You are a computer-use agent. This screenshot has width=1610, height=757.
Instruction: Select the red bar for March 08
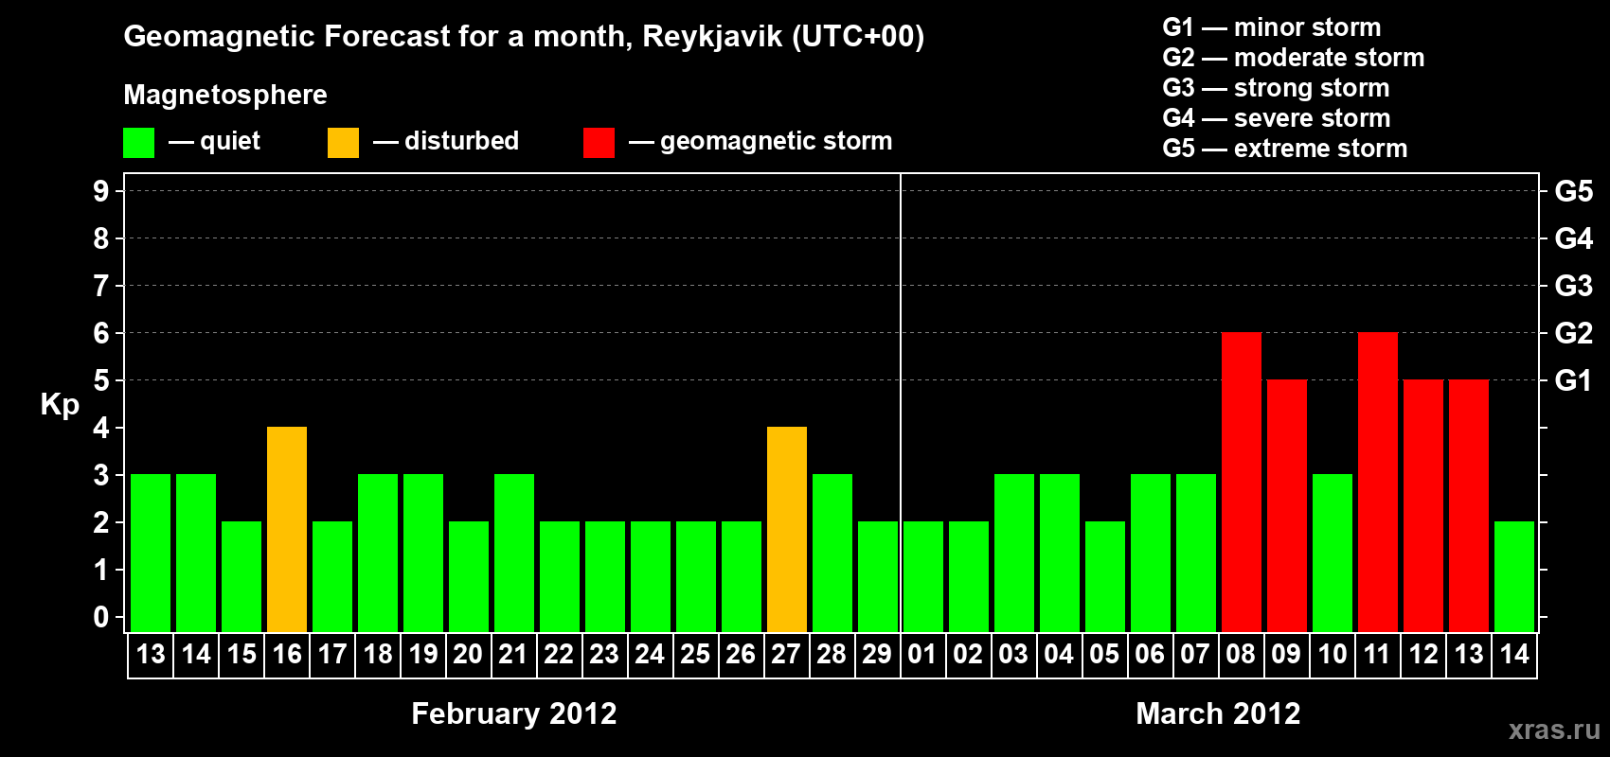coord(1242,482)
